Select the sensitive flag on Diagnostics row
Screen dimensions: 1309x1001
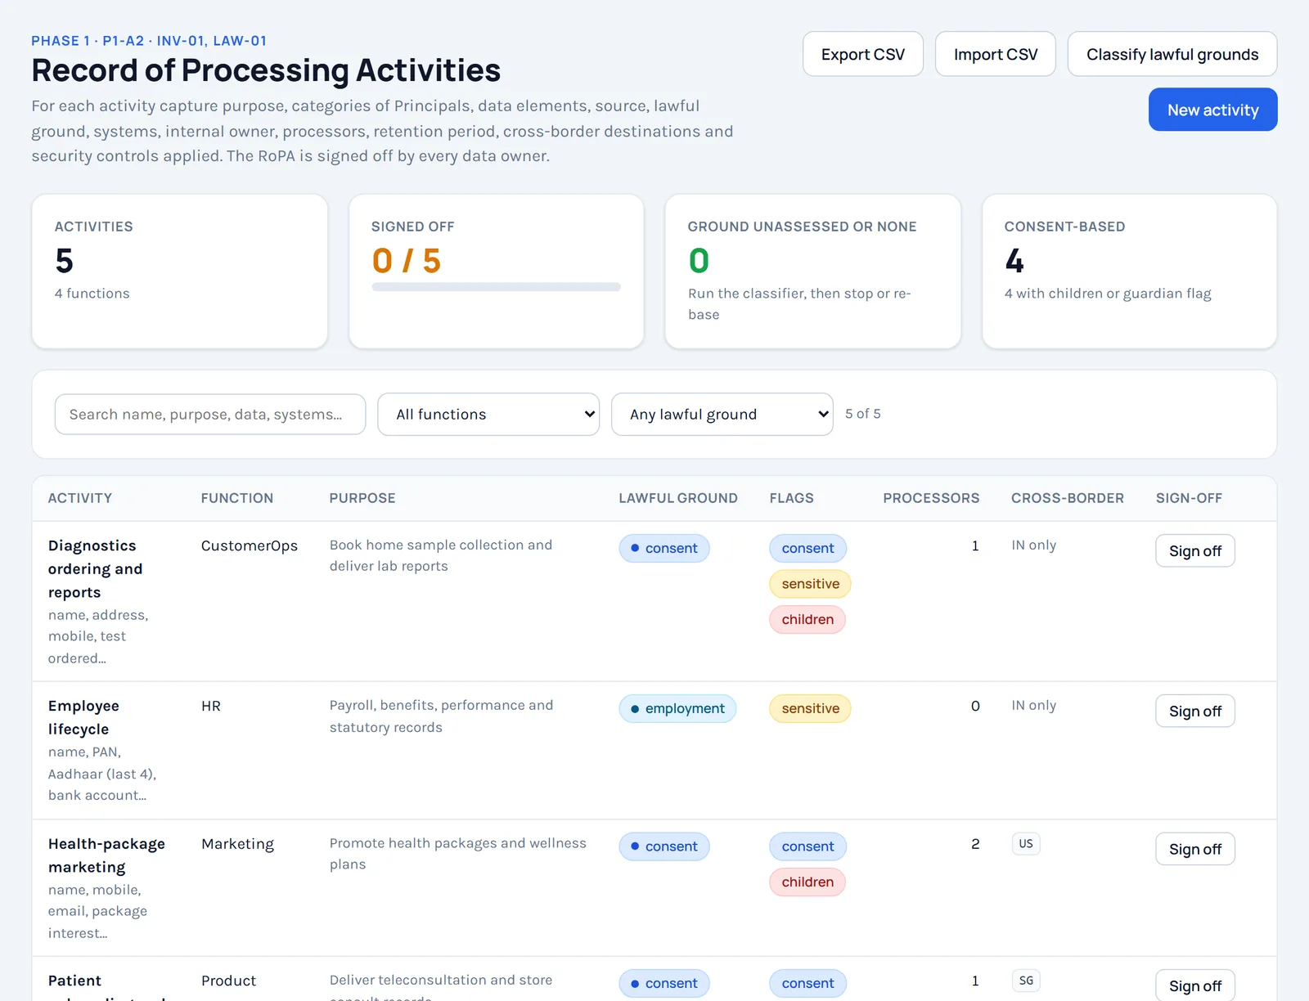click(810, 584)
